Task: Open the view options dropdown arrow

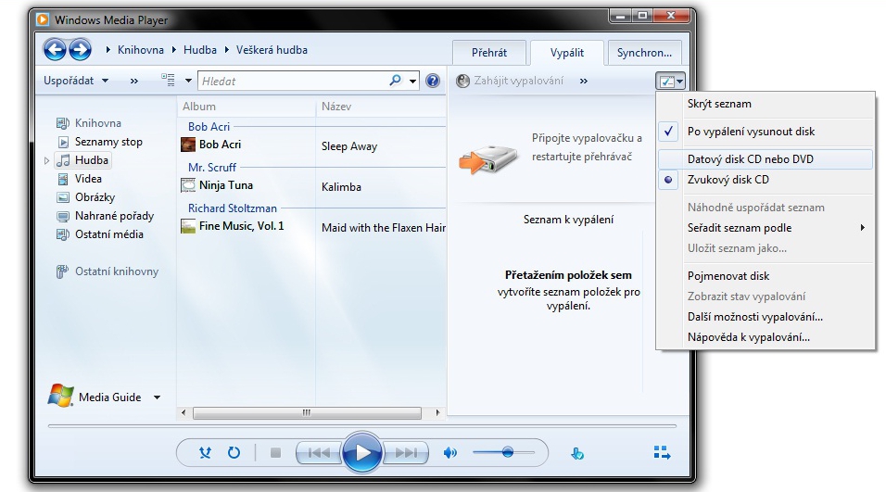Action: (188, 81)
